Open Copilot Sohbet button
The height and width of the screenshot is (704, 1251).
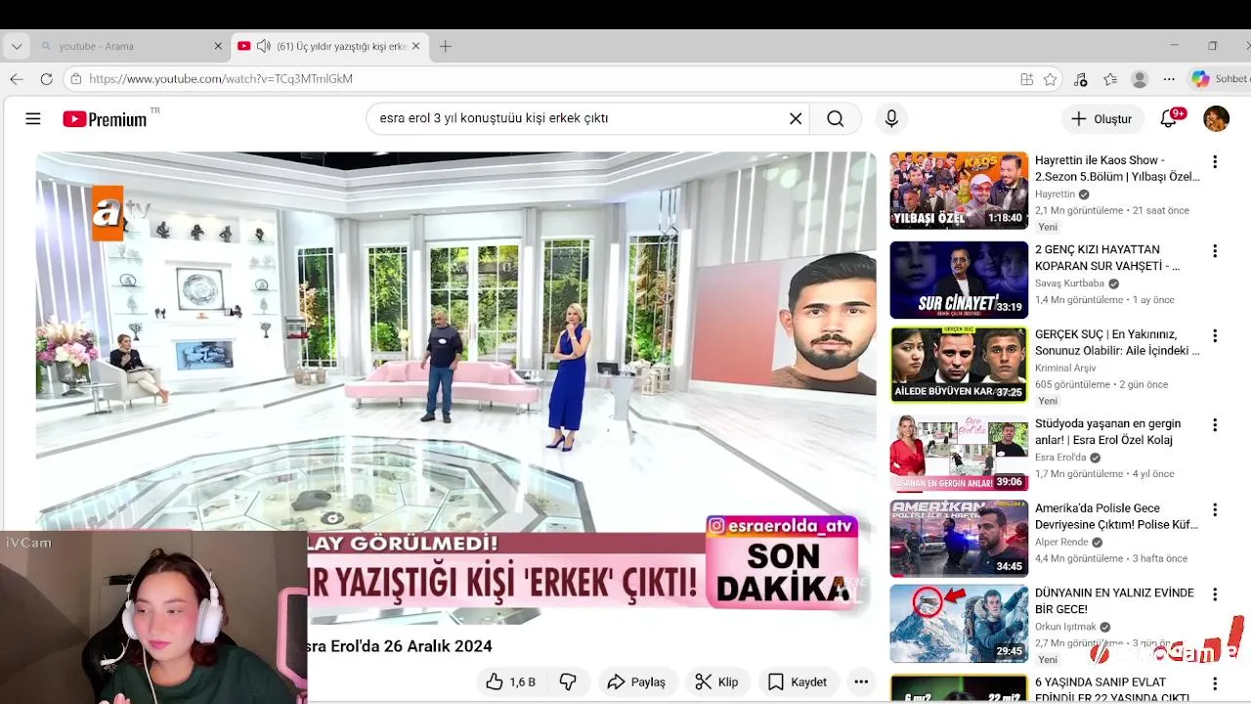coord(1219,79)
